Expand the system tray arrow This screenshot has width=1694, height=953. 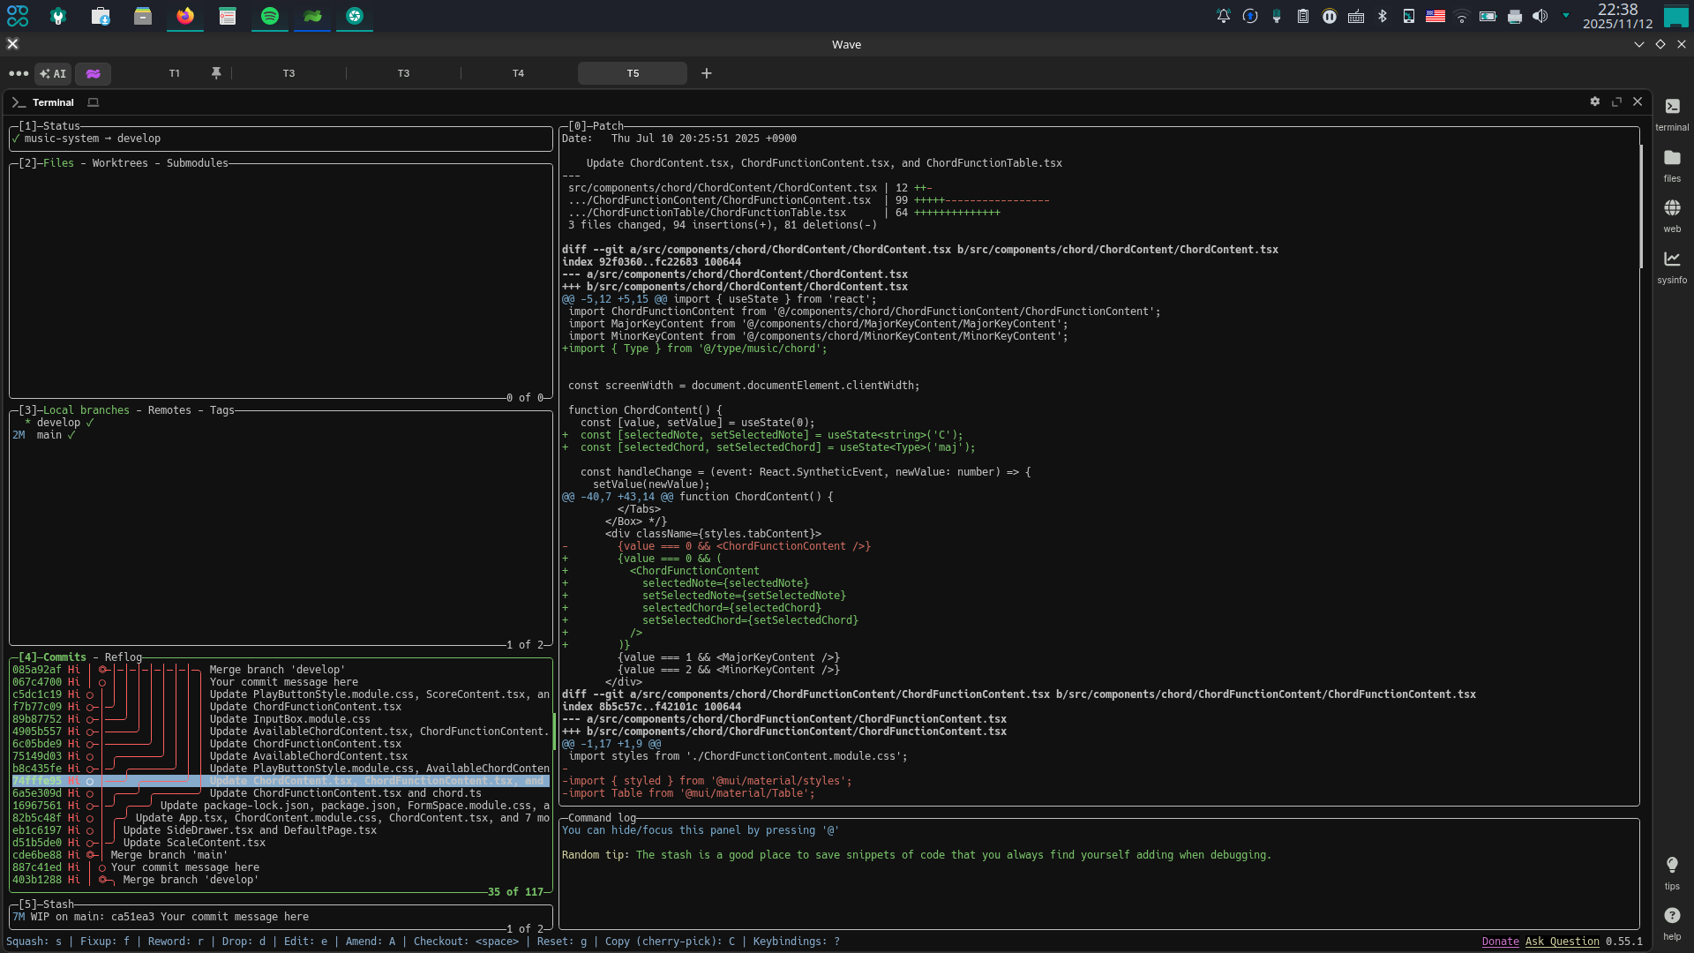pyautogui.click(x=1566, y=16)
